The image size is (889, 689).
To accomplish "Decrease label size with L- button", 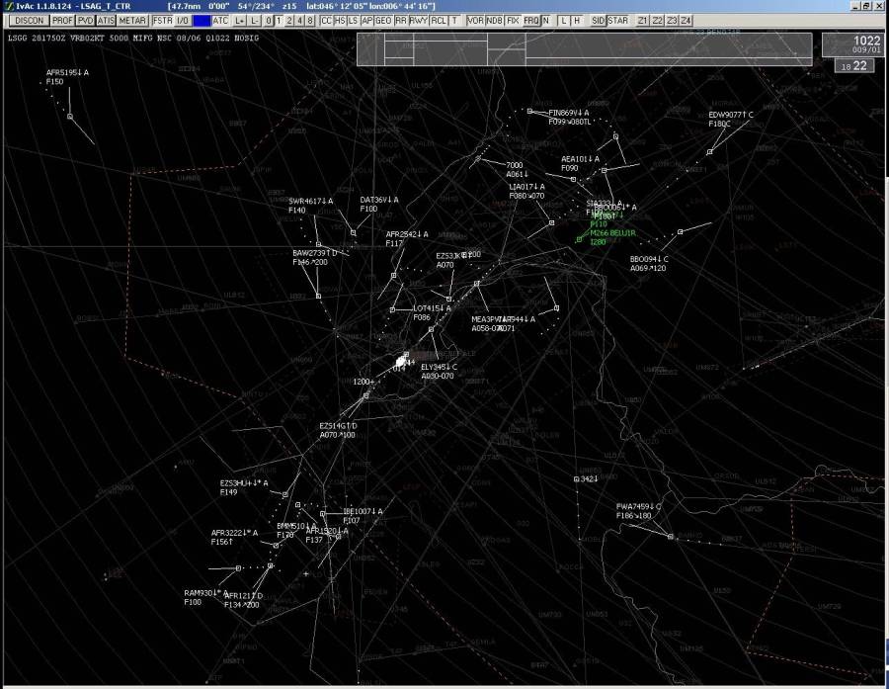I will pos(255,20).
